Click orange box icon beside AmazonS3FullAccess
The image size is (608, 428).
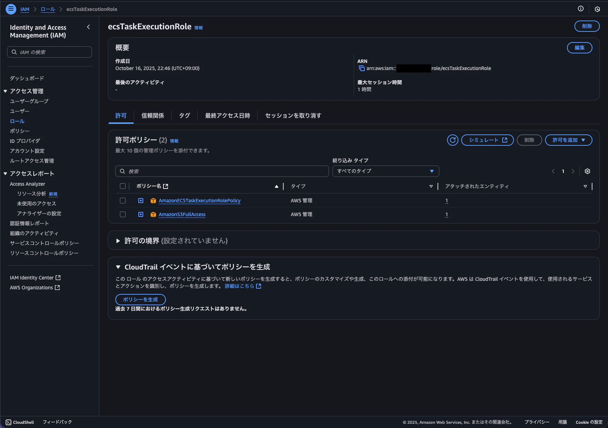[x=153, y=214]
